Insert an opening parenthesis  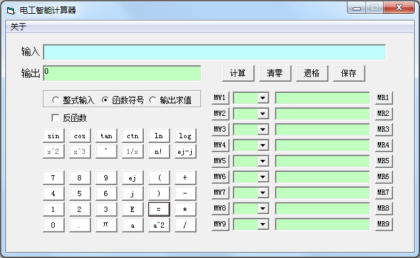[x=159, y=178]
